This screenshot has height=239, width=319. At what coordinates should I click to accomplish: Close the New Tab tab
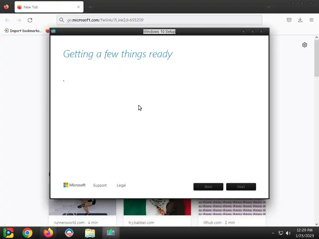[x=78, y=7]
